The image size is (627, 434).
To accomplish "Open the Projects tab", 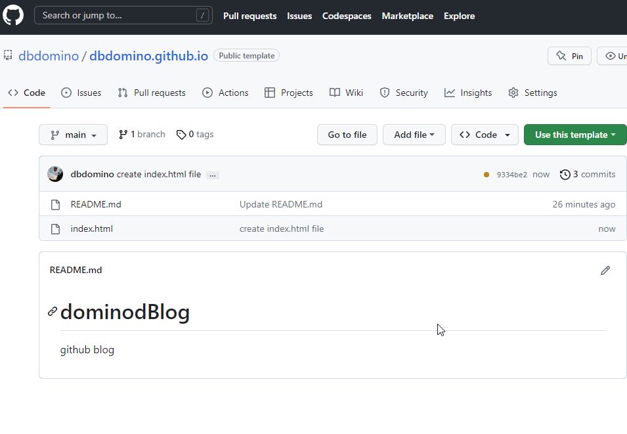I will pos(289,93).
